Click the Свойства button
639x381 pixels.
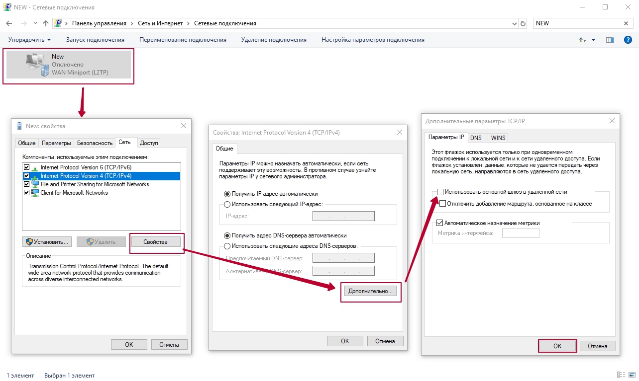point(155,242)
